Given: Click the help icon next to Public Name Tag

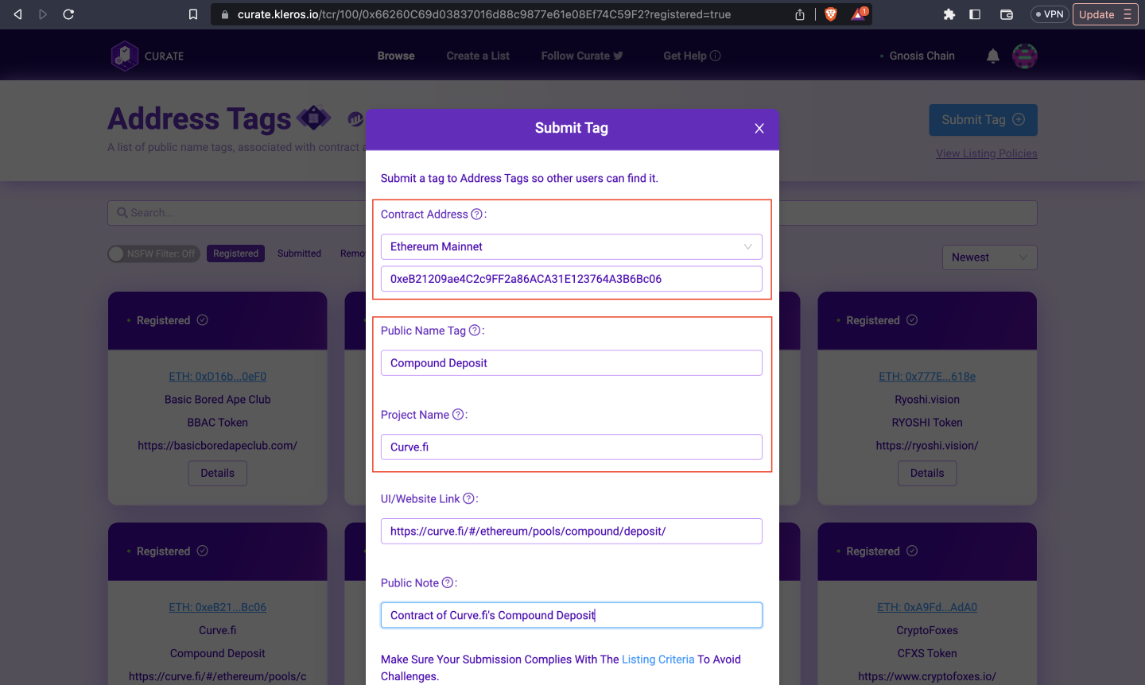Looking at the screenshot, I should pyautogui.click(x=476, y=330).
